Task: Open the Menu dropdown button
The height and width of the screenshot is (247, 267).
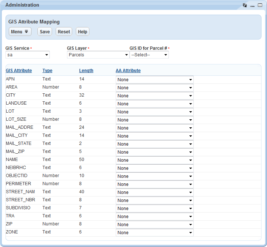Action: [20, 32]
